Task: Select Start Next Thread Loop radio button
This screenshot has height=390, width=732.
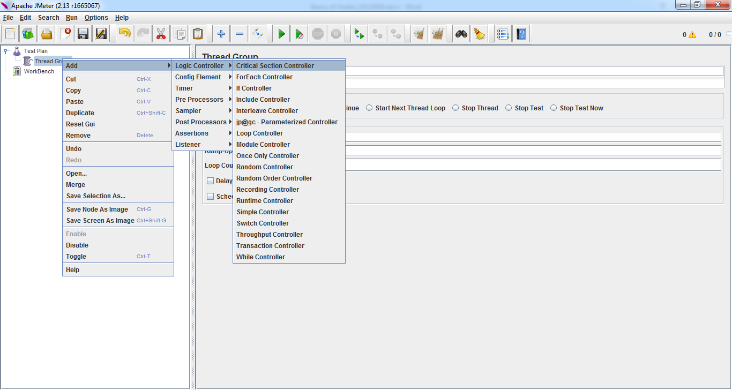Action: (369, 108)
